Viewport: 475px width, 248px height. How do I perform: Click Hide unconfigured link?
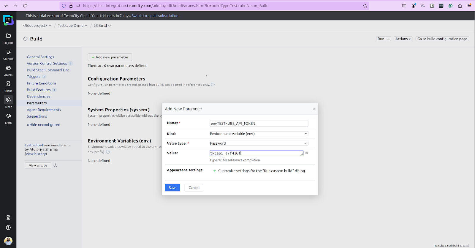[x=43, y=125]
